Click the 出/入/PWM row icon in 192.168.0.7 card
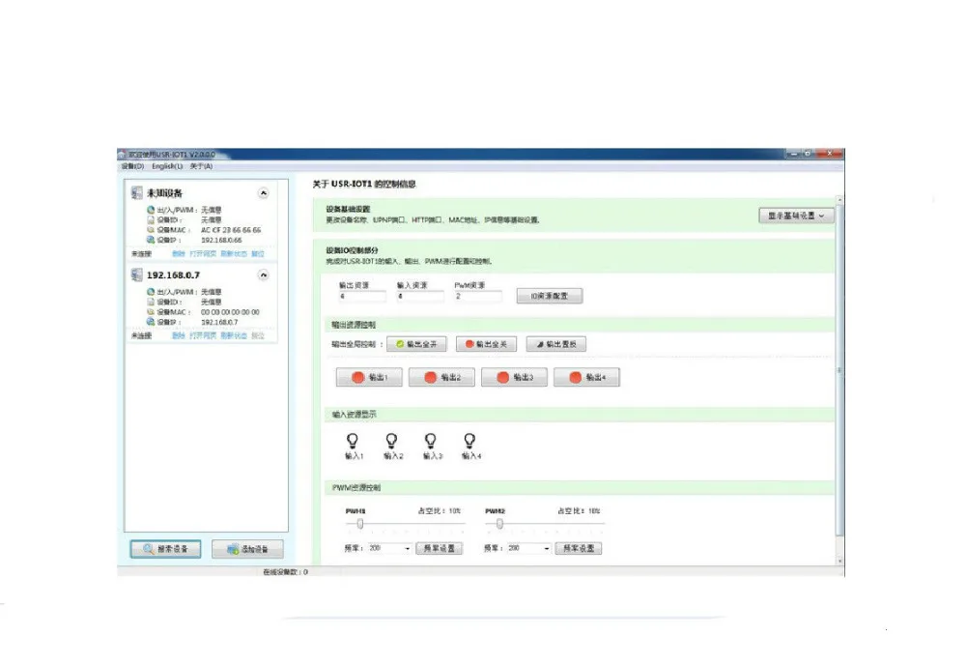This screenshot has height=665, width=966. pos(151,292)
